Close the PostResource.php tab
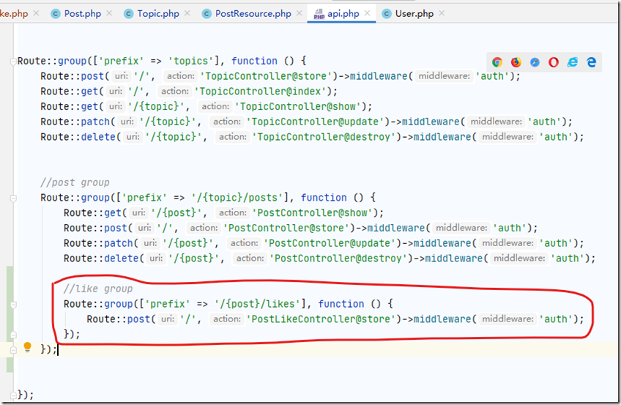Image resolution: width=621 pixels, height=405 pixels. [300, 13]
